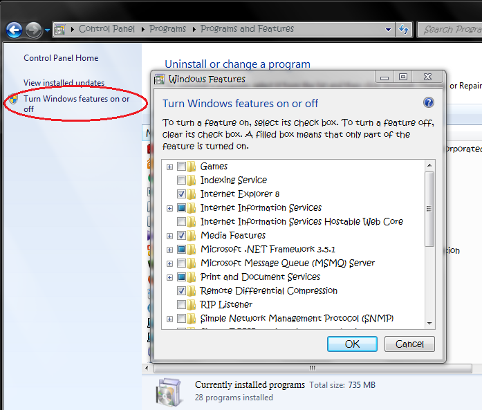Screen dimensions: 482x410
Task: Select Programs and Features breadcrumb item
Action: point(247,29)
